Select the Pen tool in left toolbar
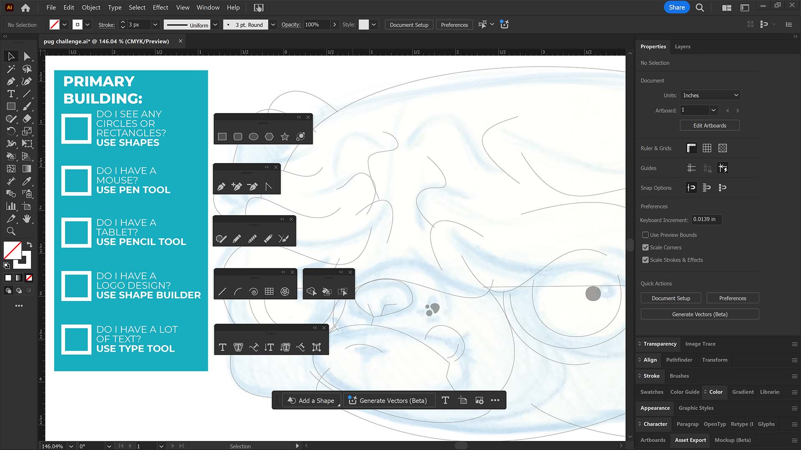This screenshot has height=450, width=801. coord(11,81)
